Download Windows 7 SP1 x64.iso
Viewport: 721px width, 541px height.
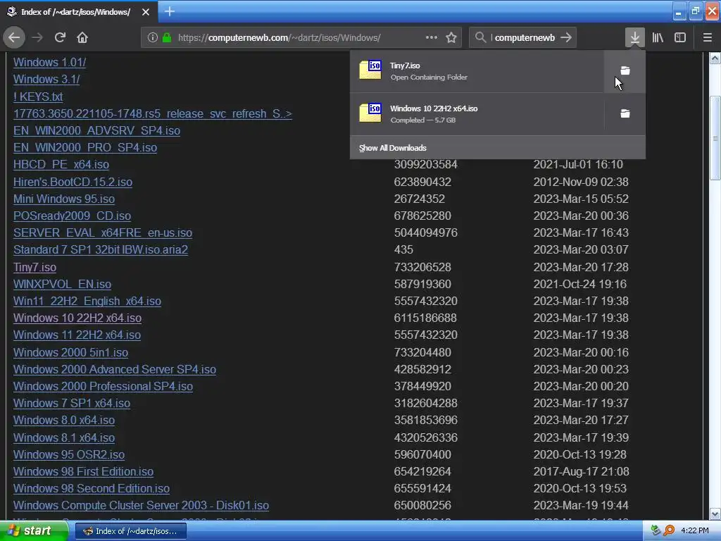coord(72,404)
